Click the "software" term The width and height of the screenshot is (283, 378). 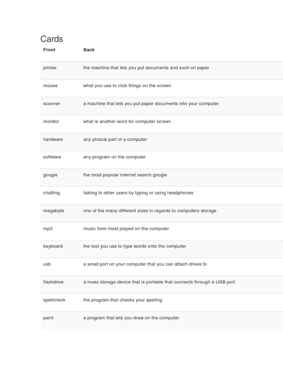tap(52, 157)
